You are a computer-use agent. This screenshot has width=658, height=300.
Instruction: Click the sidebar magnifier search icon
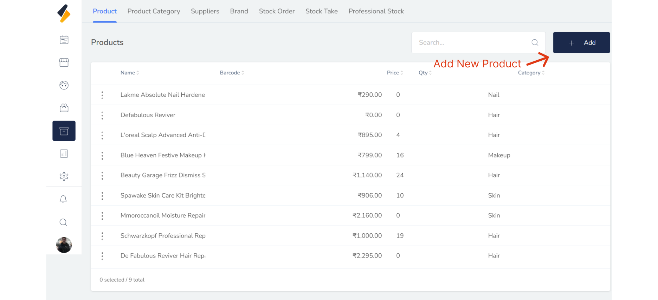click(x=63, y=222)
